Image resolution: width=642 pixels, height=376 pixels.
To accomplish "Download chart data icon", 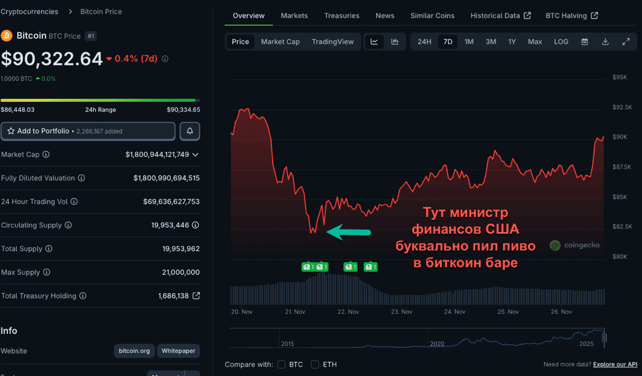I will (606, 42).
